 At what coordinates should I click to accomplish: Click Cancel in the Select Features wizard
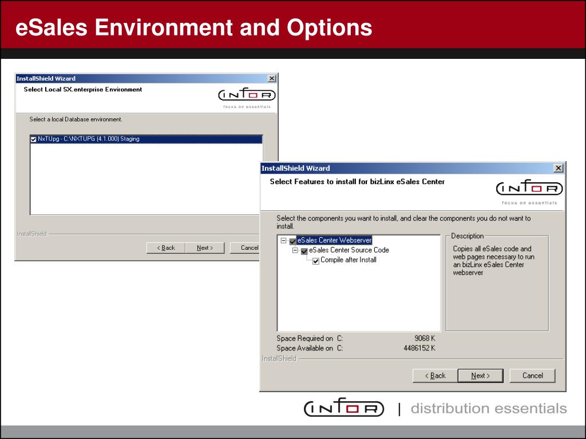point(533,376)
